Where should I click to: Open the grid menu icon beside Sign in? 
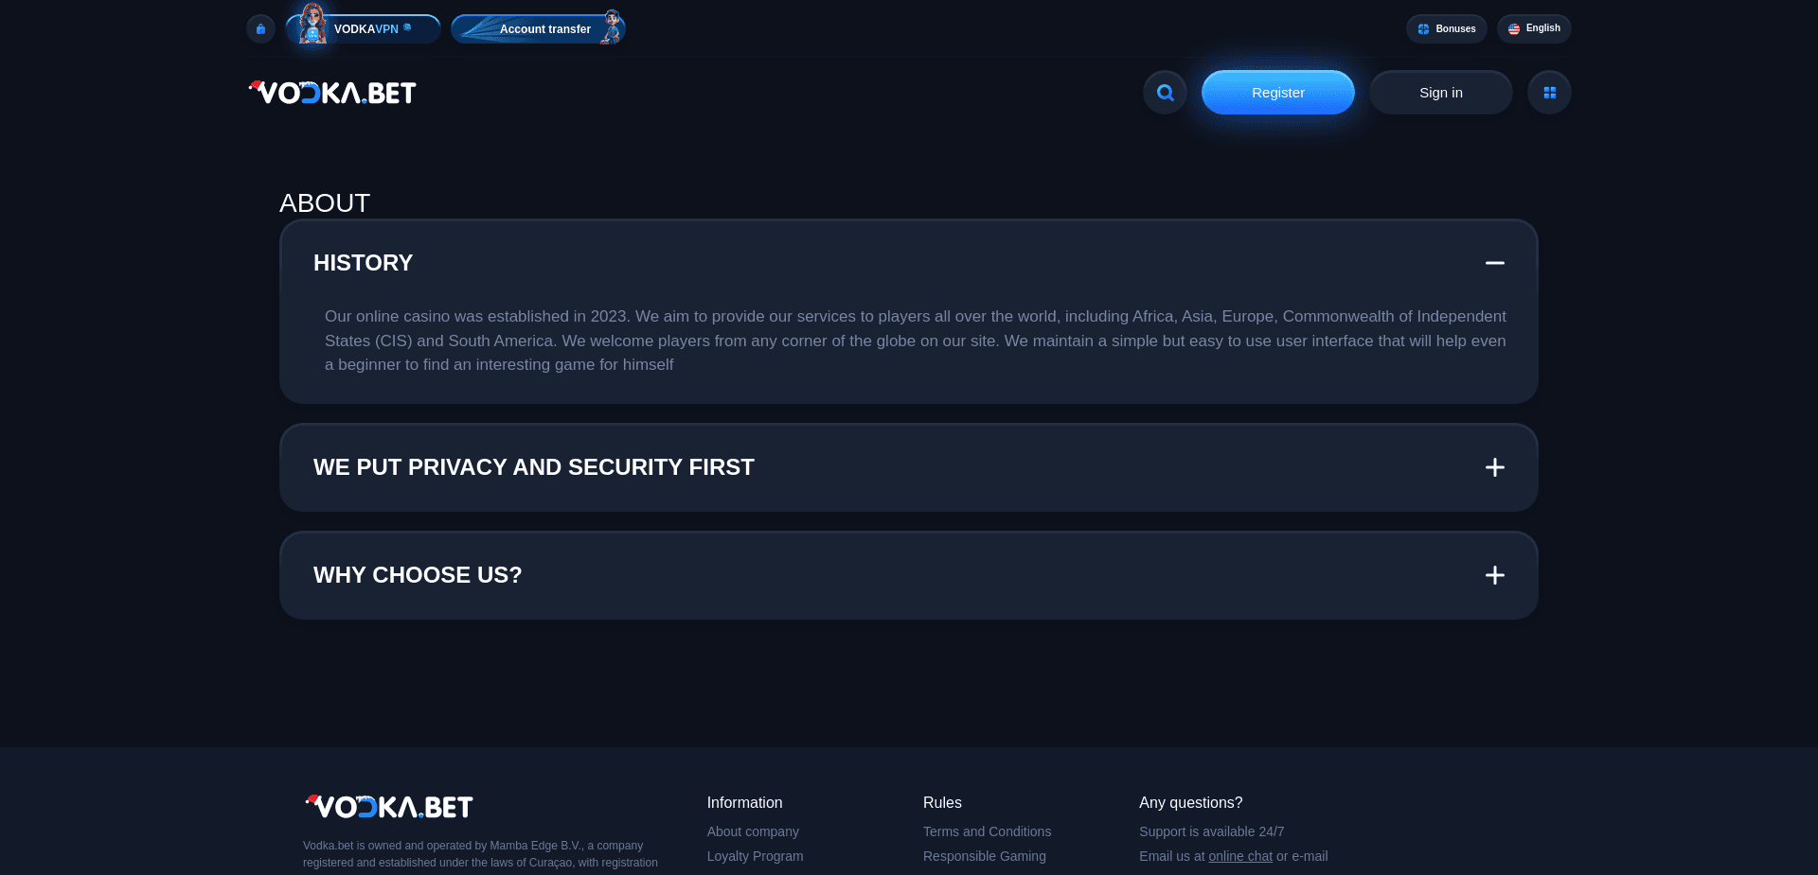click(x=1549, y=93)
